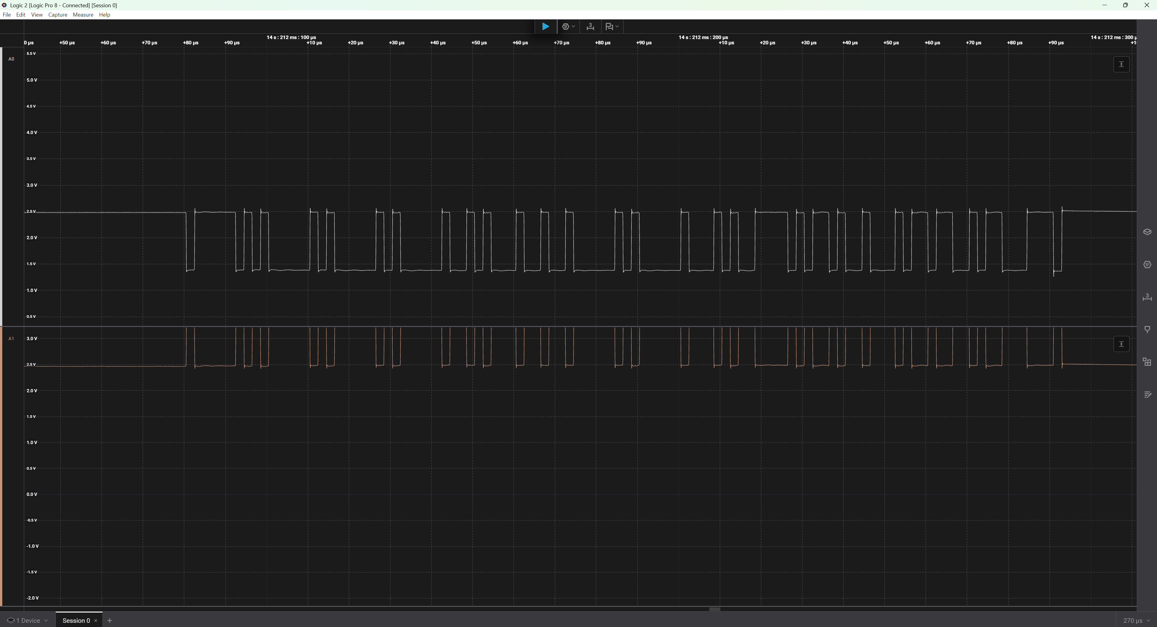Image resolution: width=1157 pixels, height=627 pixels.
Task: Click the A1 channel label
Action: coord(11,338)
